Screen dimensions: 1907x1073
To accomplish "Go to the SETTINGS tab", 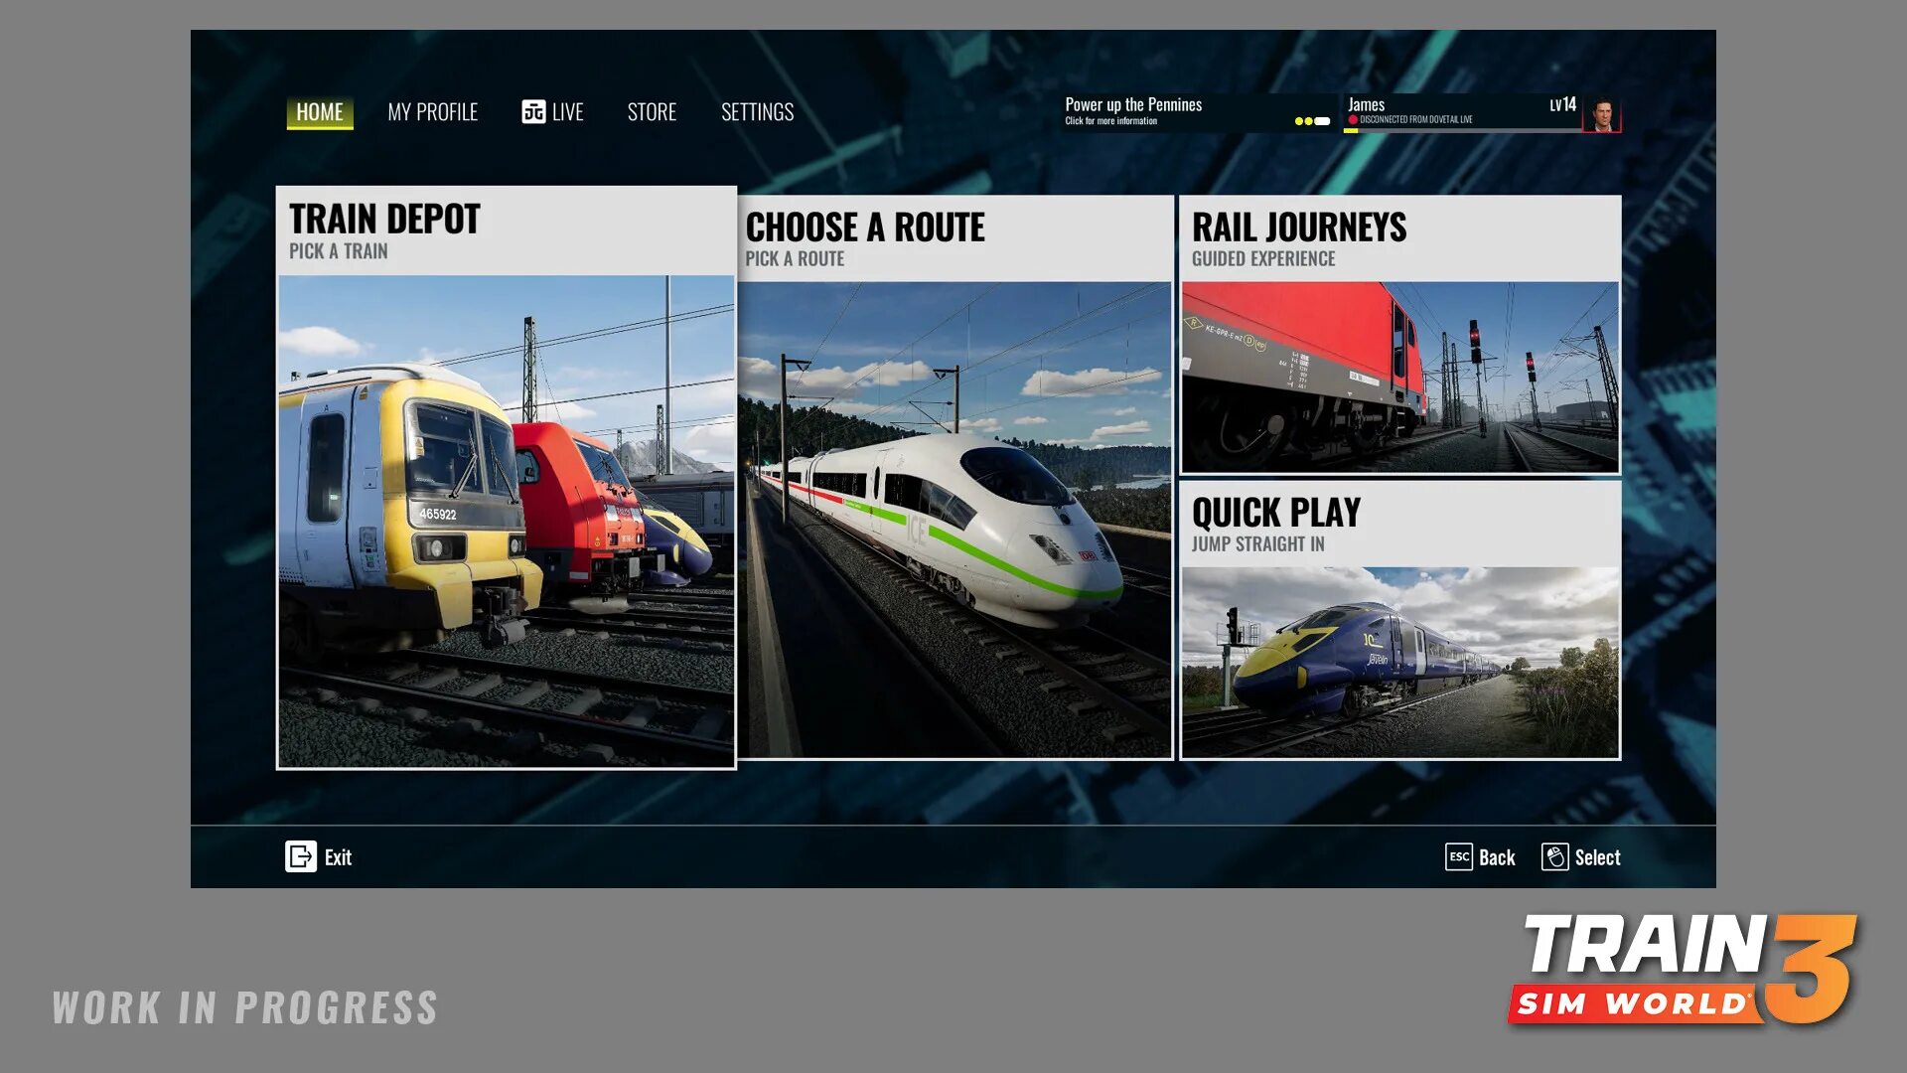I will [x=757, y=112].
